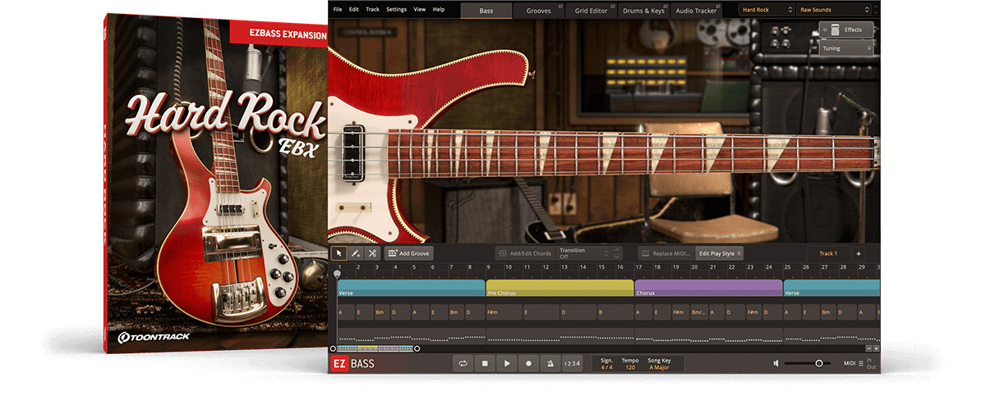Image resolution: width=986 pixels, height=400 pixels.
Task: Open the Hard Rock library dropdown
Action: point(766,9)
